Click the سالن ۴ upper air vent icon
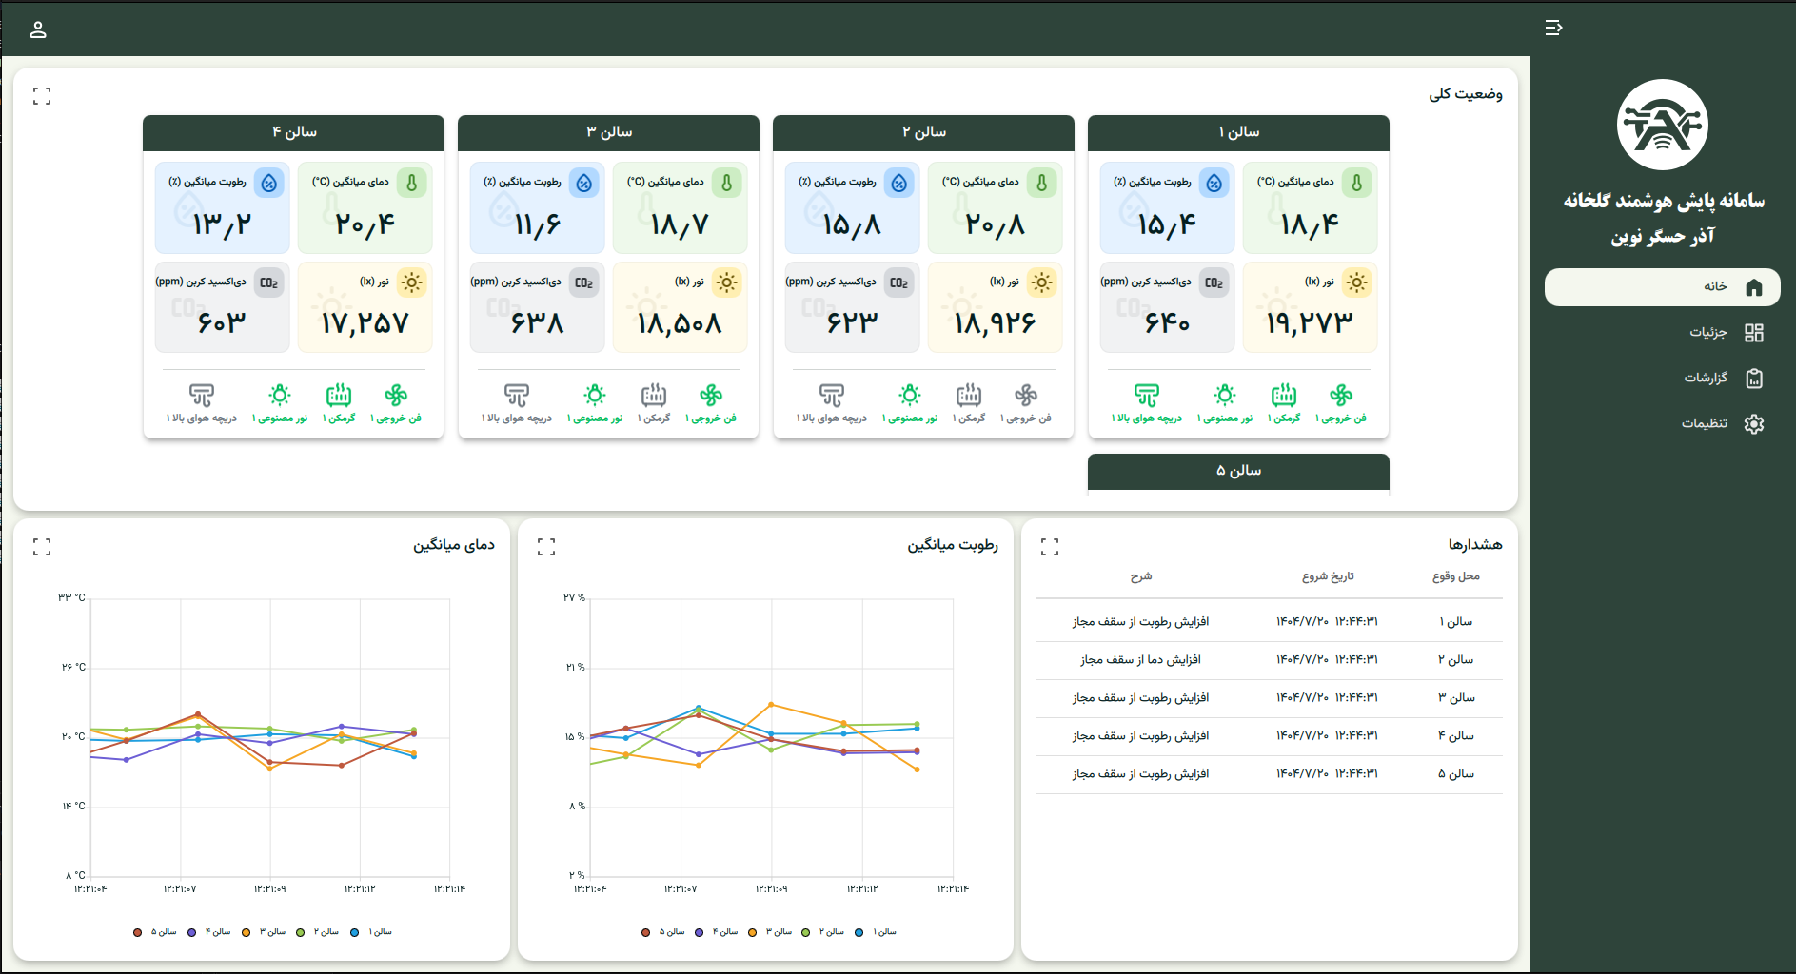The image size is (1796, 974). (202, 395)
